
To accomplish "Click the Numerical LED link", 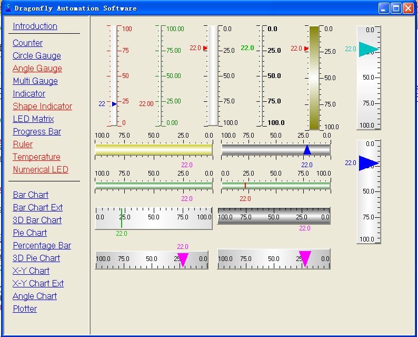I will click(41, 170).
